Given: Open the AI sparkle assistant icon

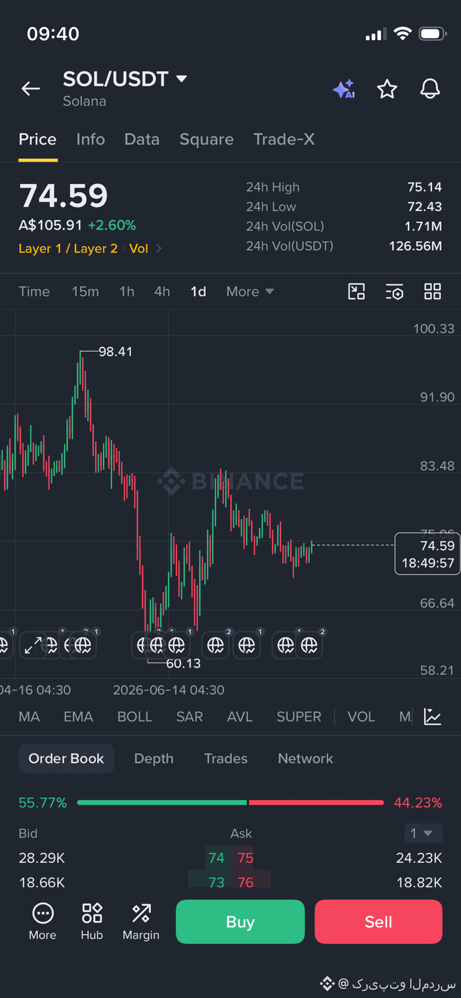Looking at the screenshot, I should tap(344, 89).
